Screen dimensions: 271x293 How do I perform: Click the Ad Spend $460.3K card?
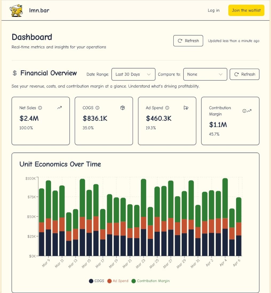pos(167,121)
